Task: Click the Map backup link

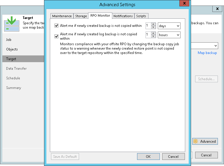Action: tap(207, 53)
